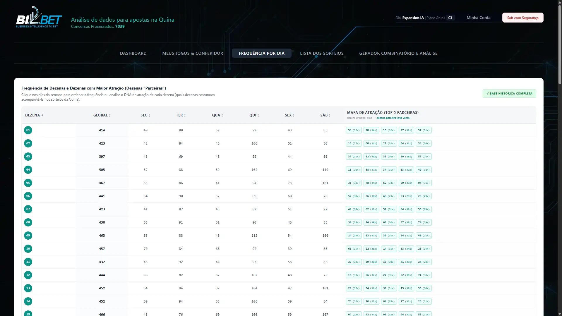Viewport: 562px width, 316px height.
Task: Click the dezena 02 circle badge
Action: [x=28, y=143]
